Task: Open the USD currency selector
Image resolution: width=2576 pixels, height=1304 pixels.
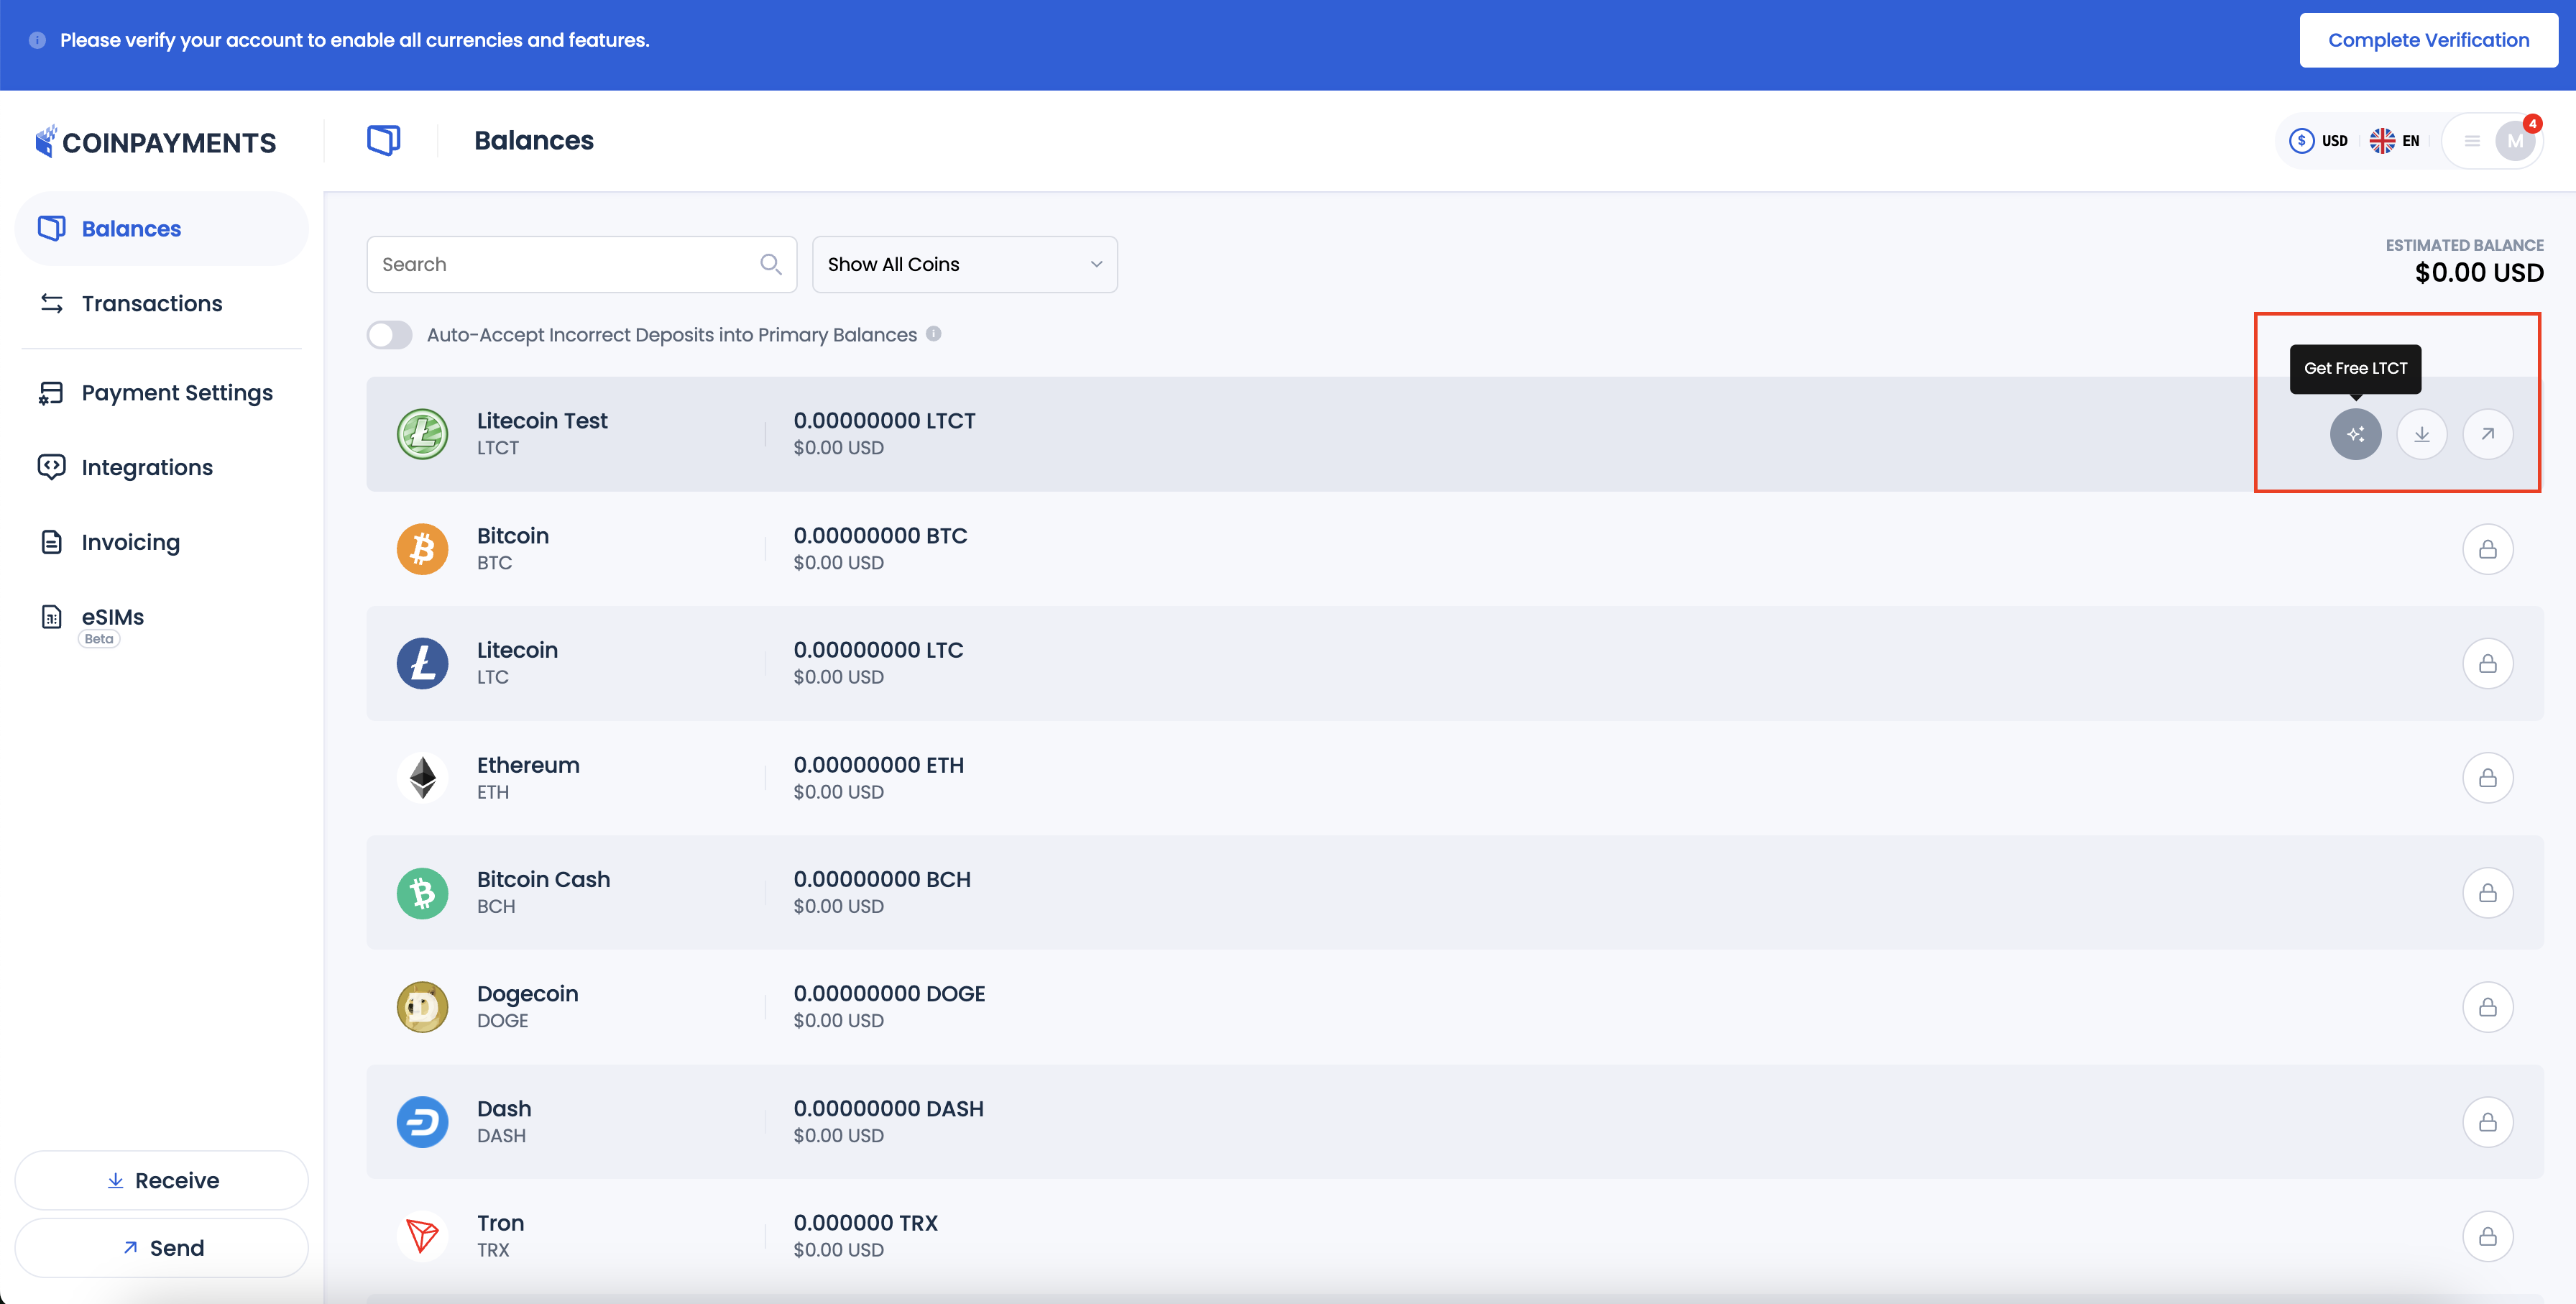Action: (x=2318, y=141)
